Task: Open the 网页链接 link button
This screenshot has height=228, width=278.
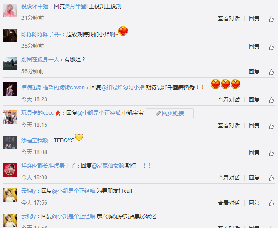Action: [x=170, y=113]
